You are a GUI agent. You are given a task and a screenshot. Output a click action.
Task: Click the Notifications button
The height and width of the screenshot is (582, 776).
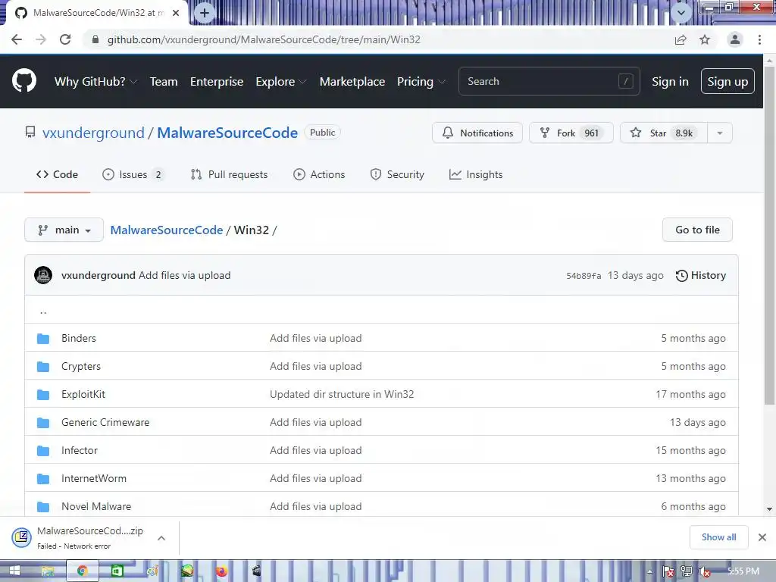click(477, 133)
